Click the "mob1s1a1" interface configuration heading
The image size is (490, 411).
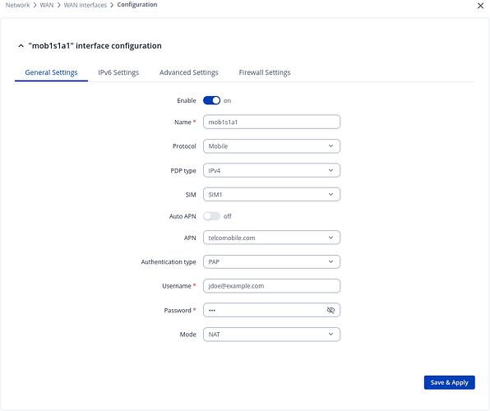point(95,46)
